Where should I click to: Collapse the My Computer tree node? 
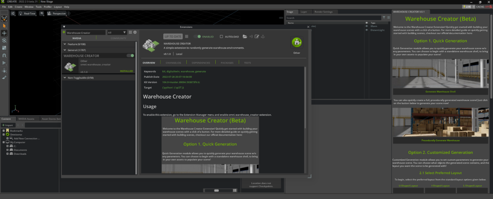pos(4,142)
